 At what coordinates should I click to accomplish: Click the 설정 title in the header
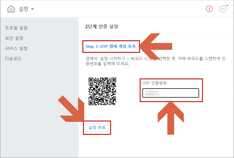[x=24, y=9]
